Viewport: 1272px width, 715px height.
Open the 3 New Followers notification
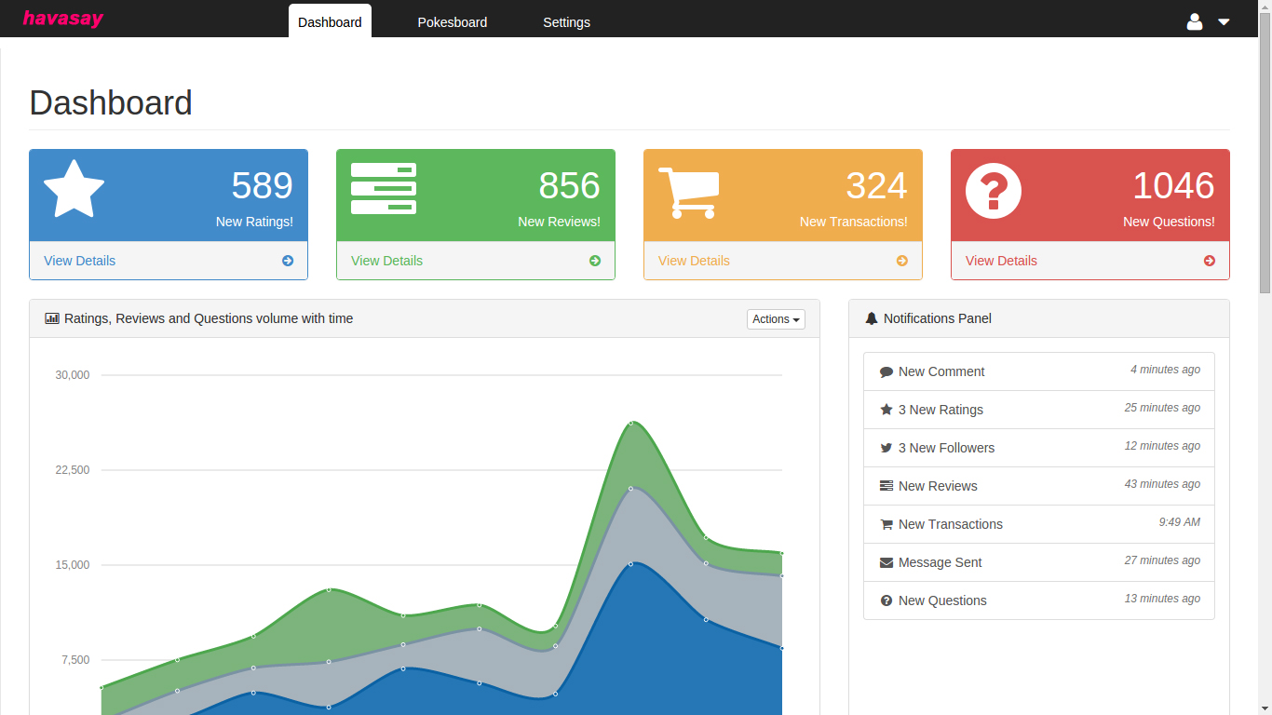pyautogui.click(x=1039, y=448)
